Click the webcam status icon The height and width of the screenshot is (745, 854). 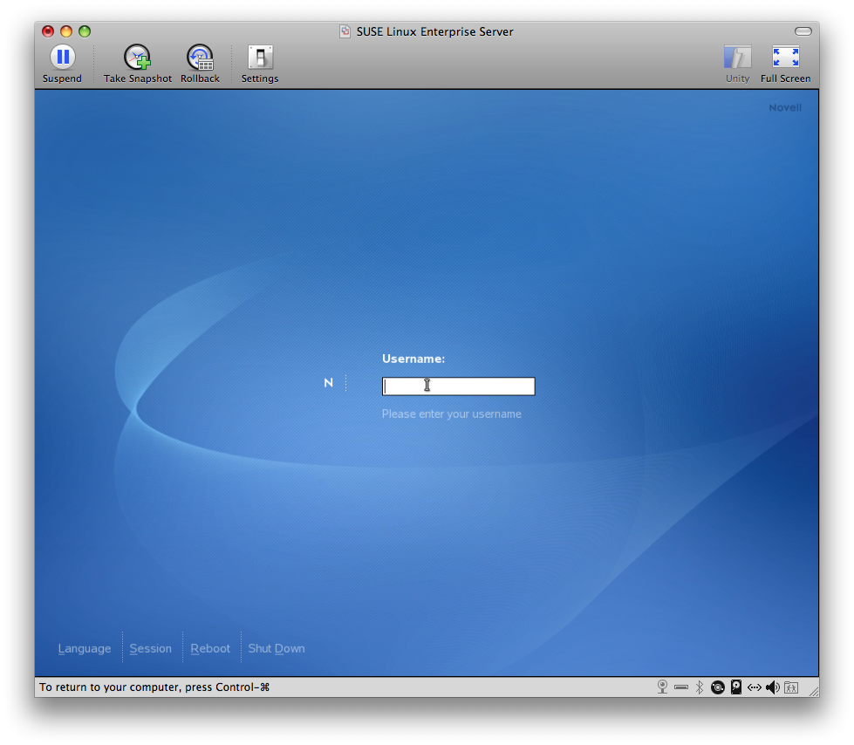point(662,687)
